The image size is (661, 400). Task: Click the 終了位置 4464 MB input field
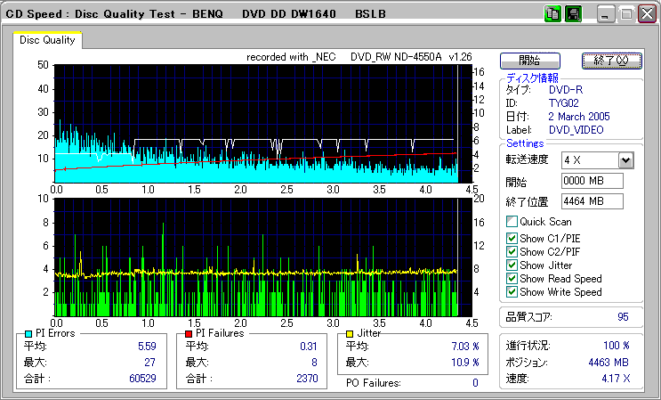pyautogui.click(x=592, y=200)
